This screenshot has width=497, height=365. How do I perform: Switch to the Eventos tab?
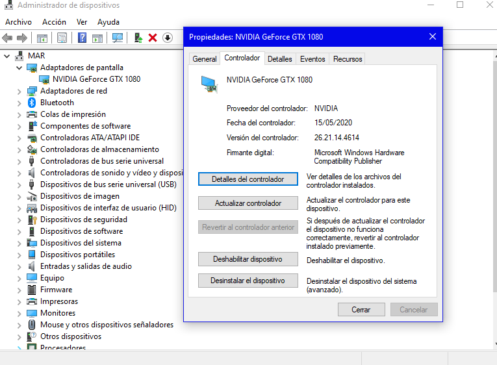pos(312,59)
